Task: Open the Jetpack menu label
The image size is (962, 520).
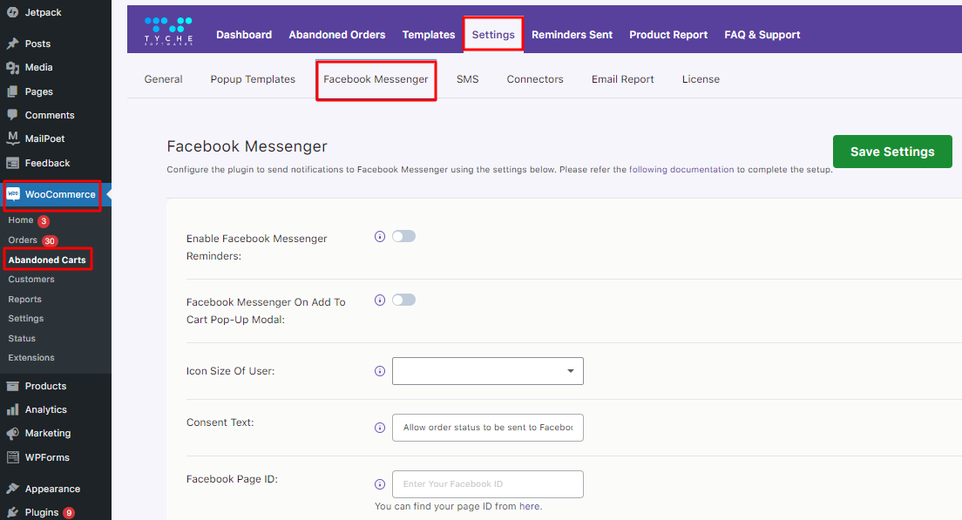Action: pyautogui.click(x=43, y=12)
